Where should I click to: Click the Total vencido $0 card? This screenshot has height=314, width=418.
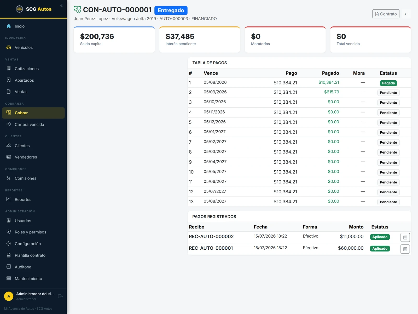click(370, 40)
